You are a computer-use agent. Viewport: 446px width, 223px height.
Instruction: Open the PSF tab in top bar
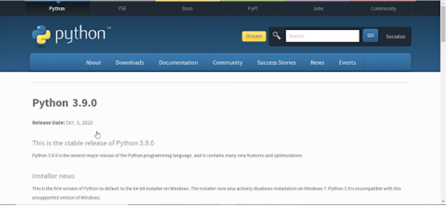[122, 8]
